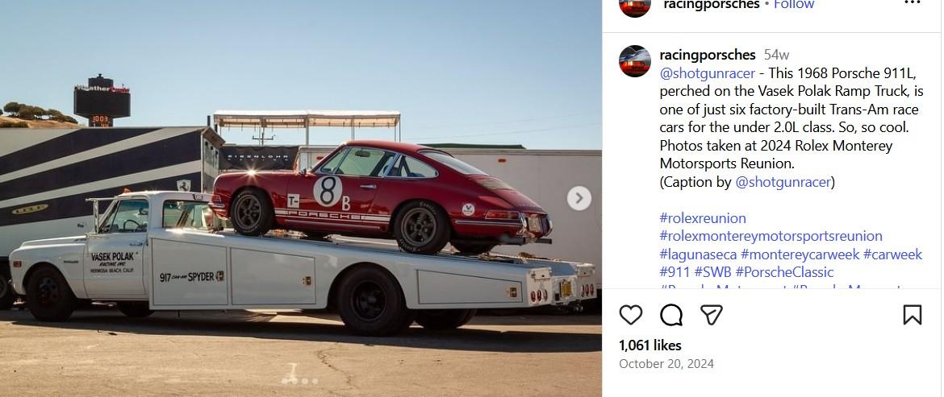The width and height of the screenshot is (944, 397).
Task: Open #rolexmontereymotorsportsreunion hashtag
Action: point(771,236)
